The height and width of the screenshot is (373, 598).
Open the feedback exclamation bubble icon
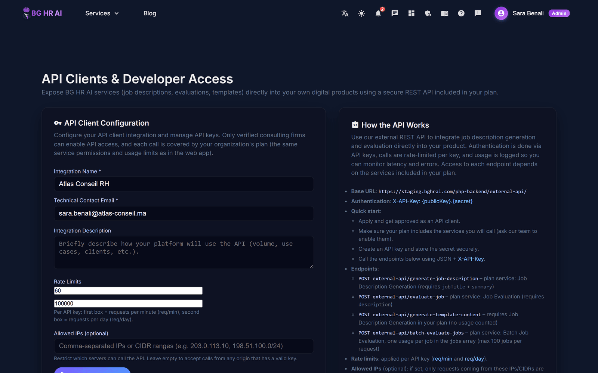coord(478,13)
